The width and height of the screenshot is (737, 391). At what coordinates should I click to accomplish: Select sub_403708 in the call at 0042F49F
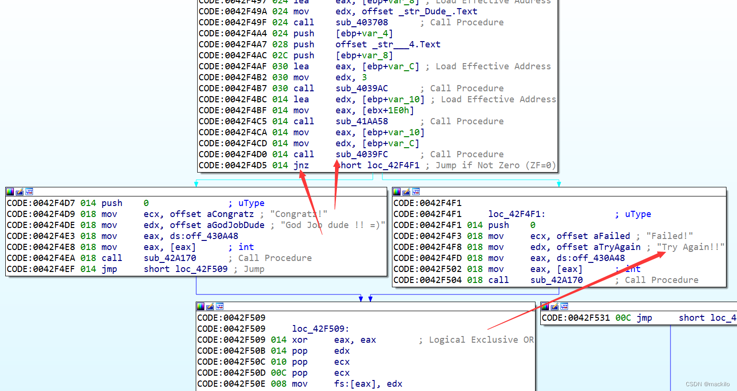[x=362, y=22]
